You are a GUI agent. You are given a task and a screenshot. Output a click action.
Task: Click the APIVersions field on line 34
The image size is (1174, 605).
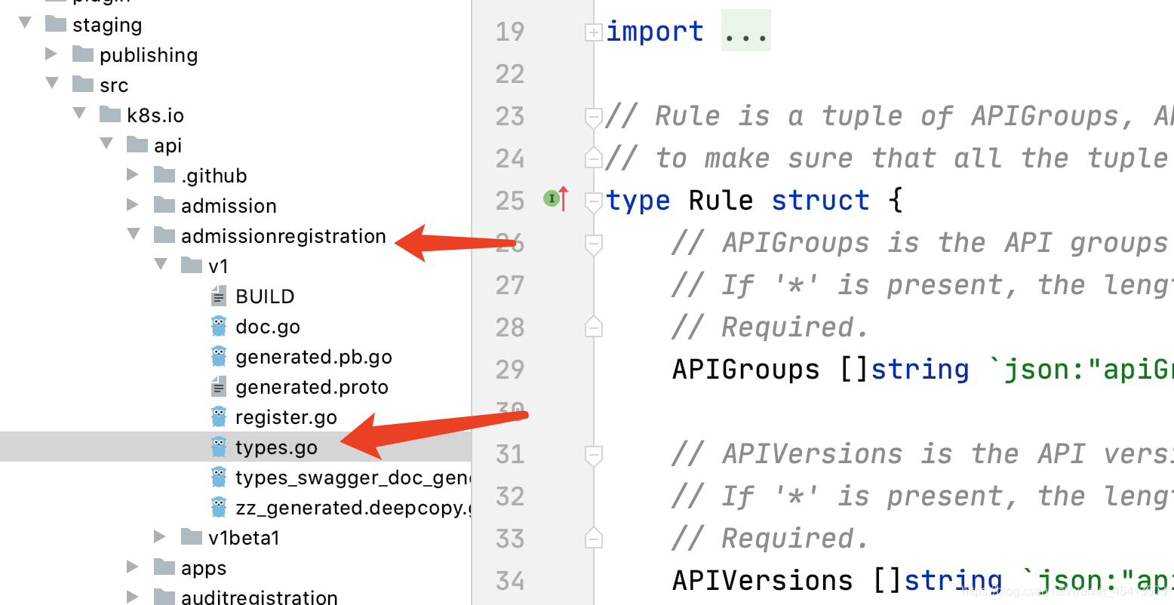coord(762,580)
